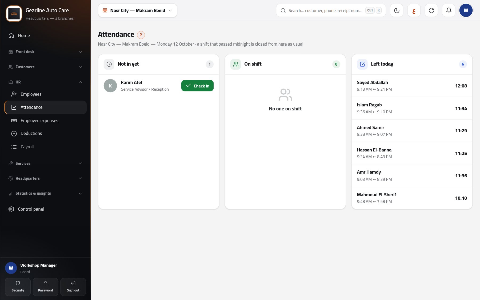Click the clock icon beside Not in yet
Image resolution: width=480 pixels, height=300 pixels.
tap(109, 64)
